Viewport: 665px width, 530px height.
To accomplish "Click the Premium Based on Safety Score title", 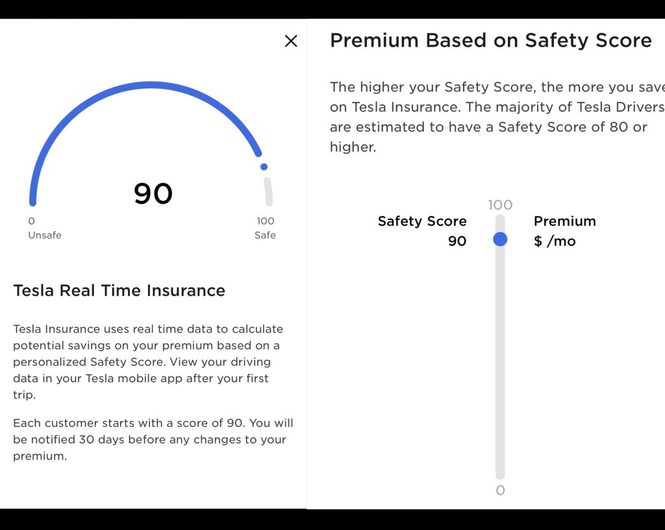I will [491, 40].
